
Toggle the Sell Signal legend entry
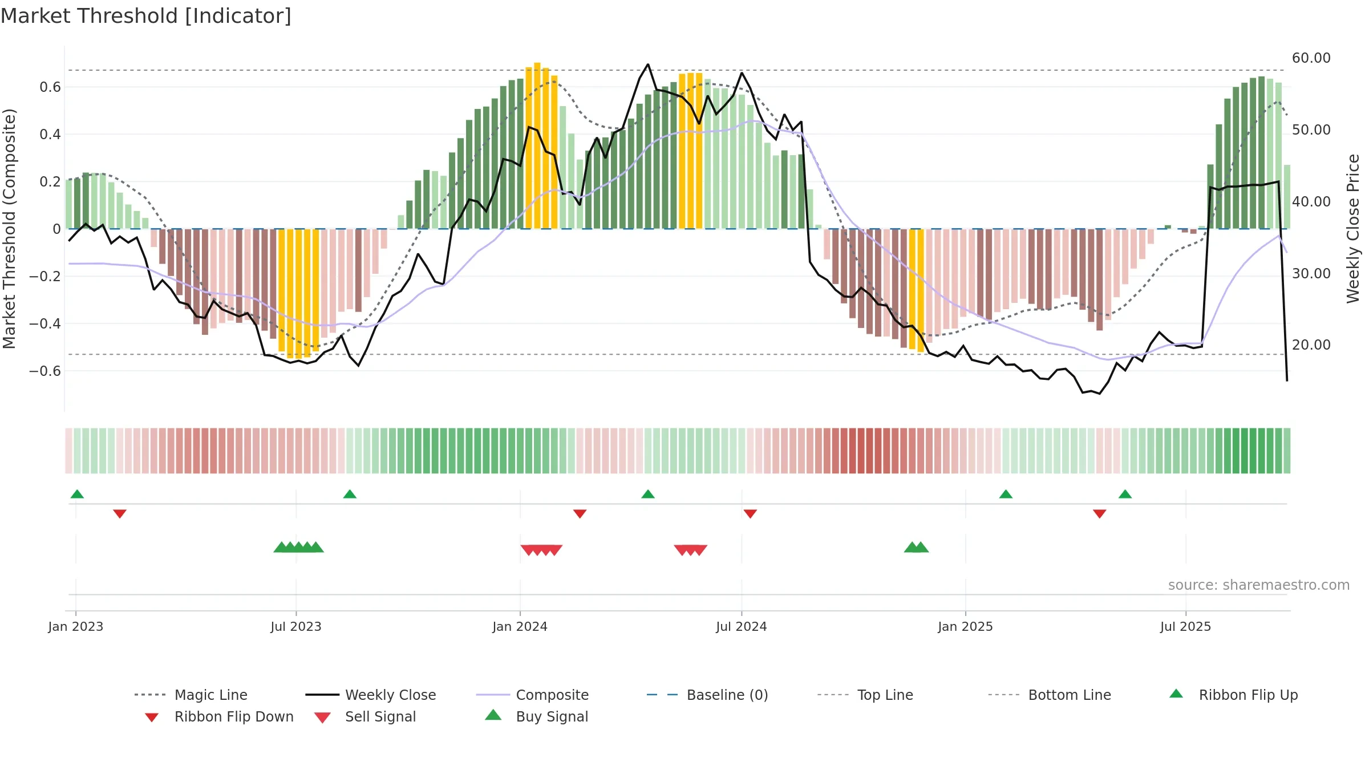tap(365, 716)
